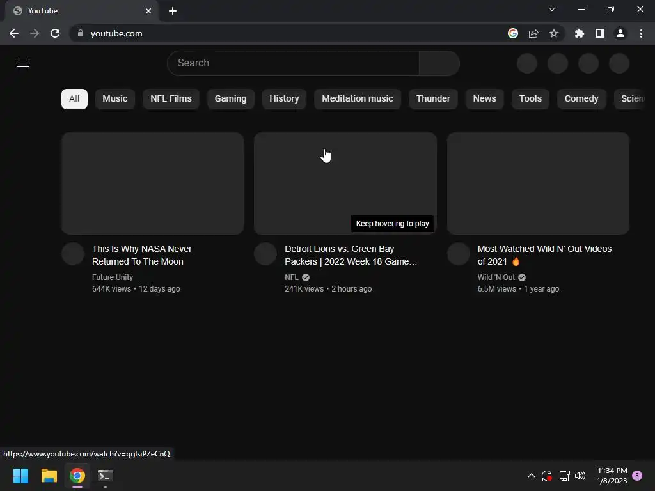Open the notification badge showing 3
The image size is (655, 491).
637,476
